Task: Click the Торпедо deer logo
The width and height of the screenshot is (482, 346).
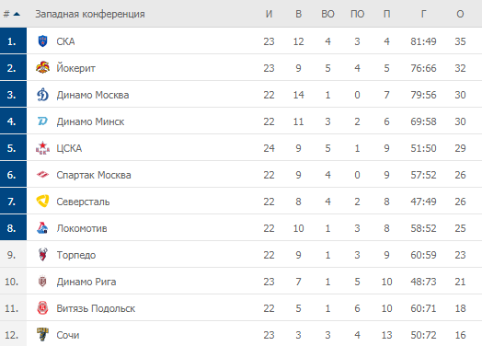Action: tap(42, 255)
